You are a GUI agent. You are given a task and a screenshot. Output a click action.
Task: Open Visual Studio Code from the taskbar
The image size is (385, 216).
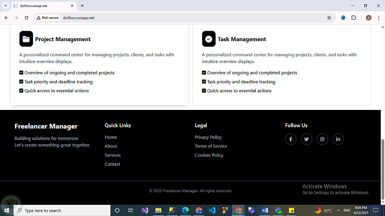[212, 210]
